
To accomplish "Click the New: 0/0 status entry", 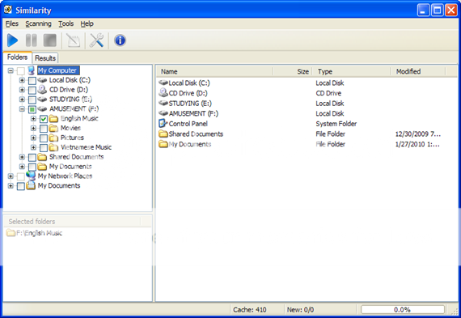I will tap(300, 310).
